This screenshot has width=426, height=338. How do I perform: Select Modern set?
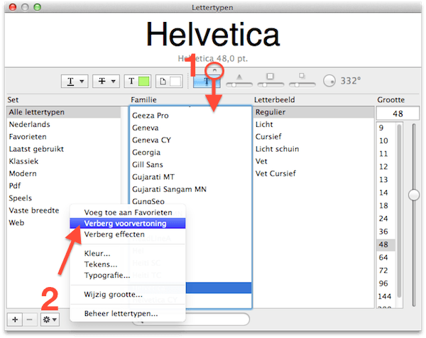[x=64, y=174]
